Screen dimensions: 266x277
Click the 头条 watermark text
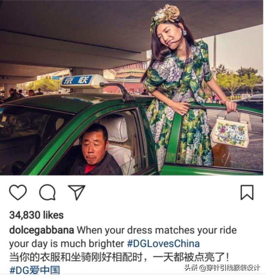pyautogui.click(x=191, y=268)
